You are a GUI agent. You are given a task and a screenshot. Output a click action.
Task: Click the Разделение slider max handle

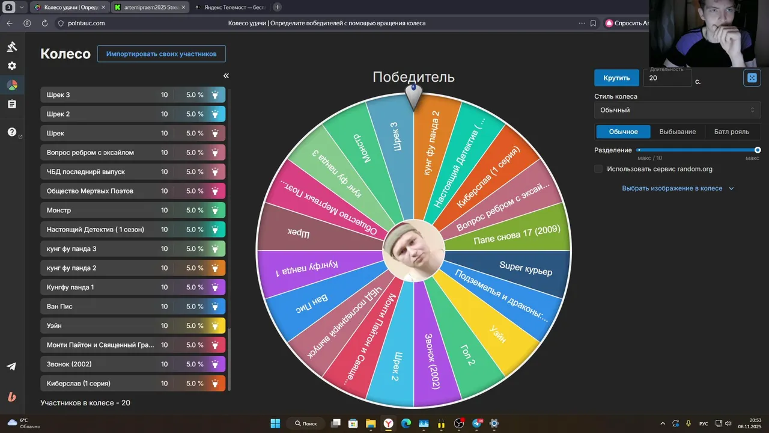[x=758, y=150]
